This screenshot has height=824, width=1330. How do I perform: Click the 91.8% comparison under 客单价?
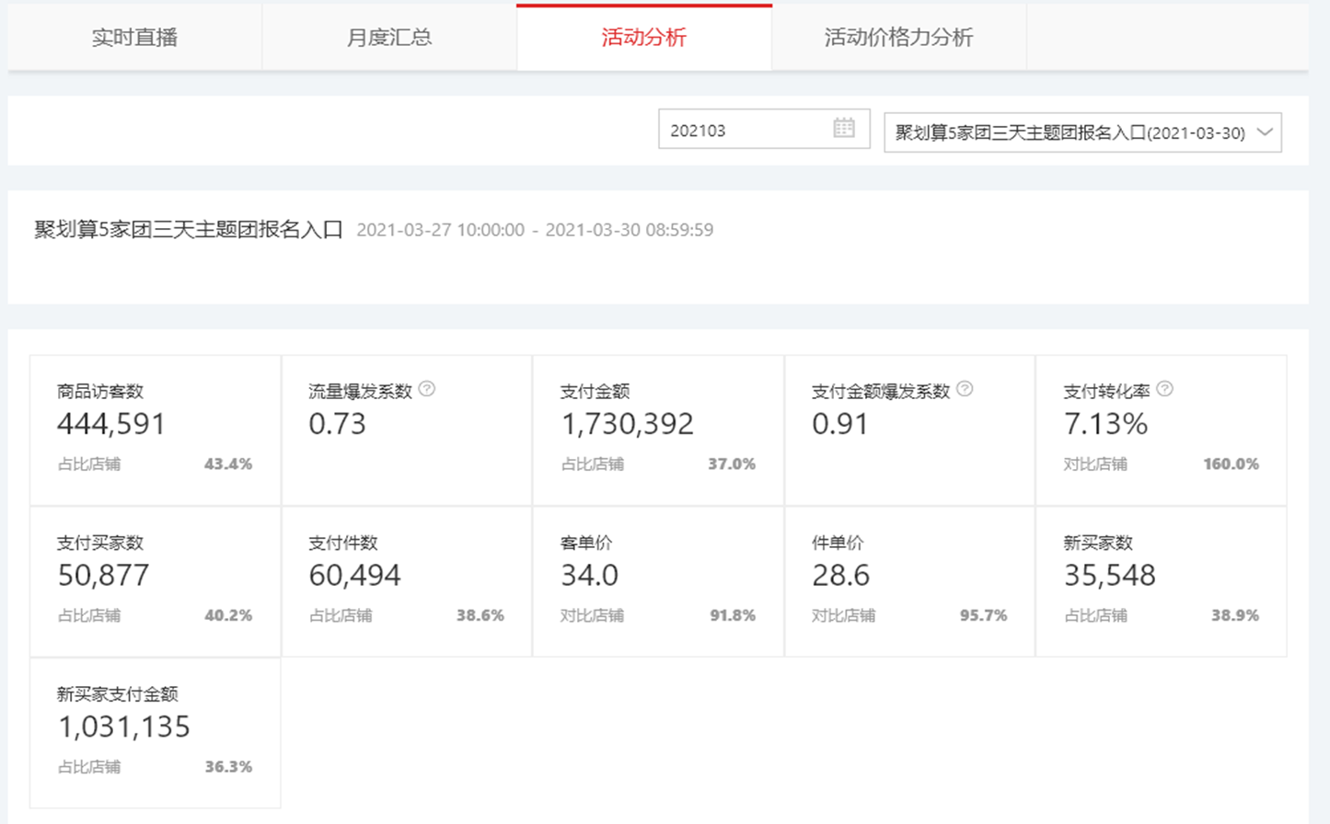tap(732, 615)
